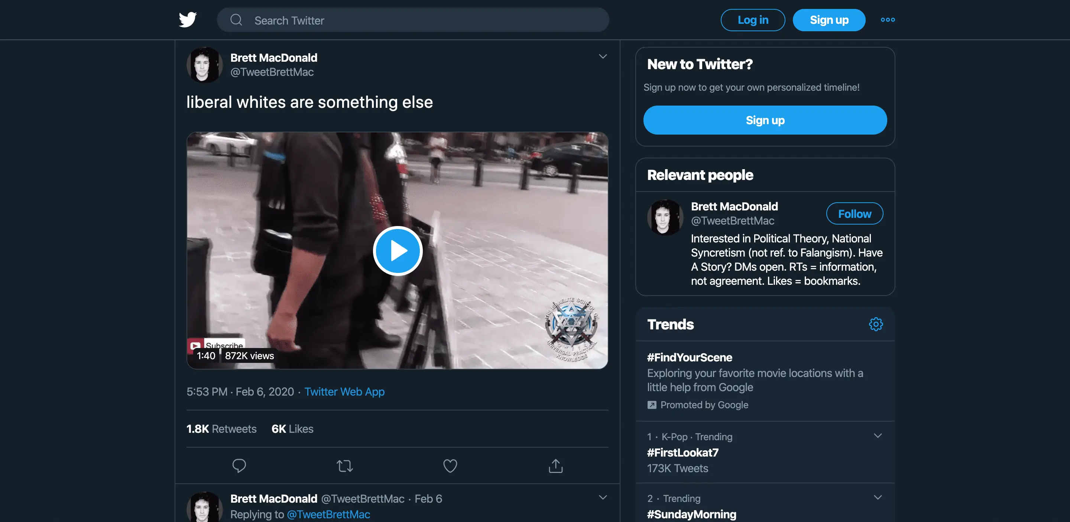This screenshot has width=1070, height=522.
Task: Expand chevron next to #SundayMorning trend
Action: click(877, 497)
